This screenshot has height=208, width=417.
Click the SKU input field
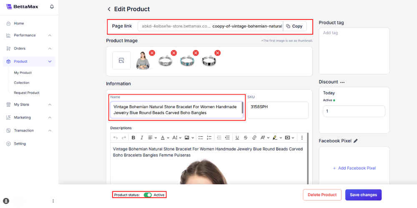coord(277,110)
